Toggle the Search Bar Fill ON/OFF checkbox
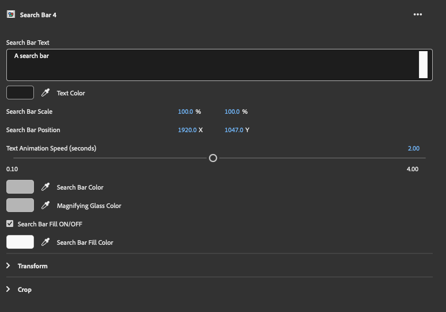 [10, 224]
